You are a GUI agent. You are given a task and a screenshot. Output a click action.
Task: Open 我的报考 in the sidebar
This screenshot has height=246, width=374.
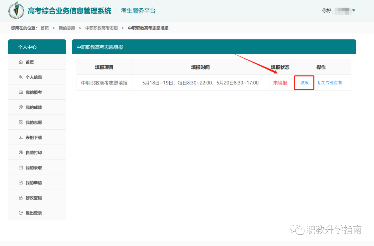[37, 92]
